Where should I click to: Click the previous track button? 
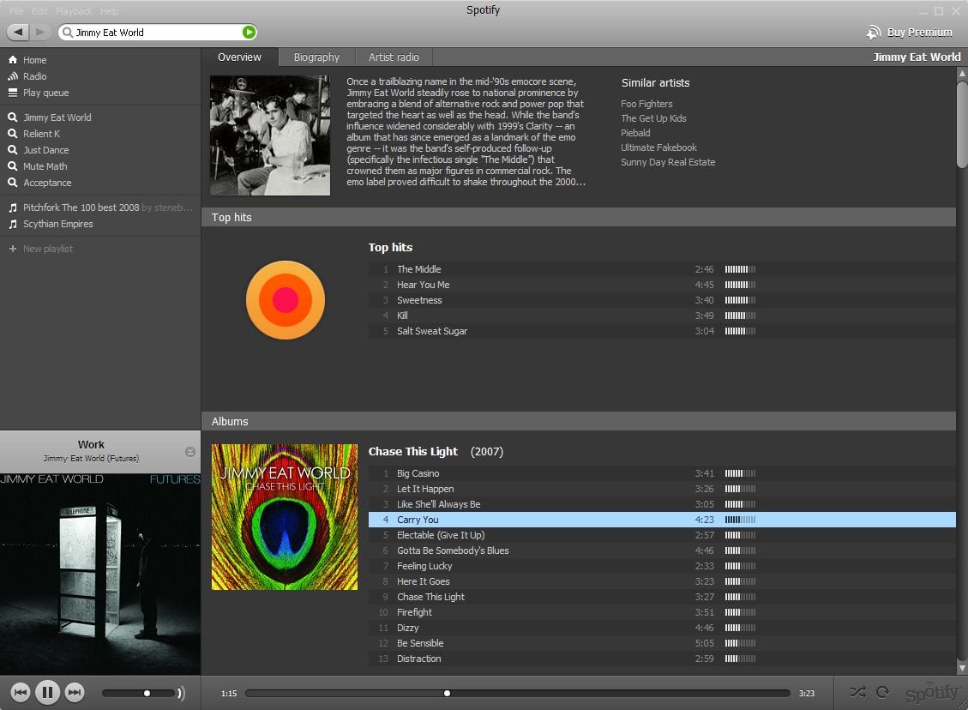point(21,692)
